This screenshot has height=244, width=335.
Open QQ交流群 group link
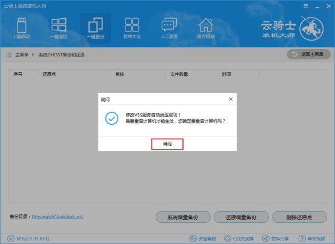click(239, 239)
